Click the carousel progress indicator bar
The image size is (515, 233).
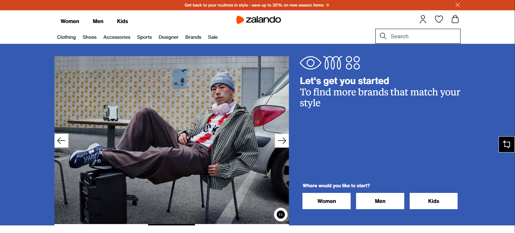click(171, 225)
